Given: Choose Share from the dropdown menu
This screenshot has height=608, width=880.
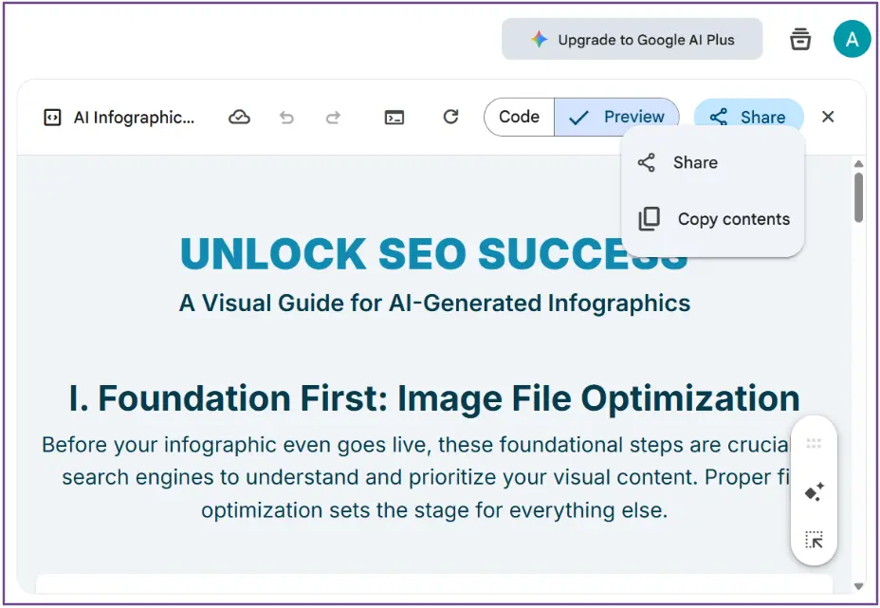Looking at the screenshot, I should tap(694, 163).
